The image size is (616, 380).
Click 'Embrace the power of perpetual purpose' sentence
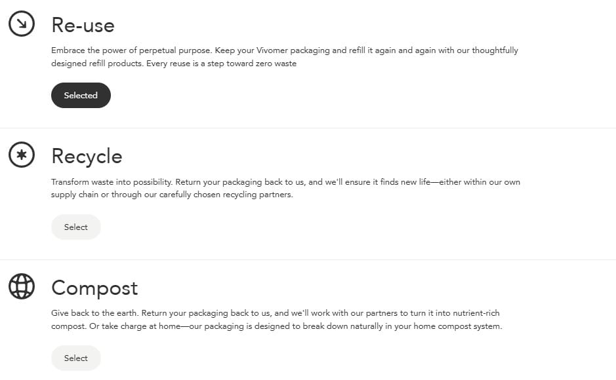(x=132, y=50)
